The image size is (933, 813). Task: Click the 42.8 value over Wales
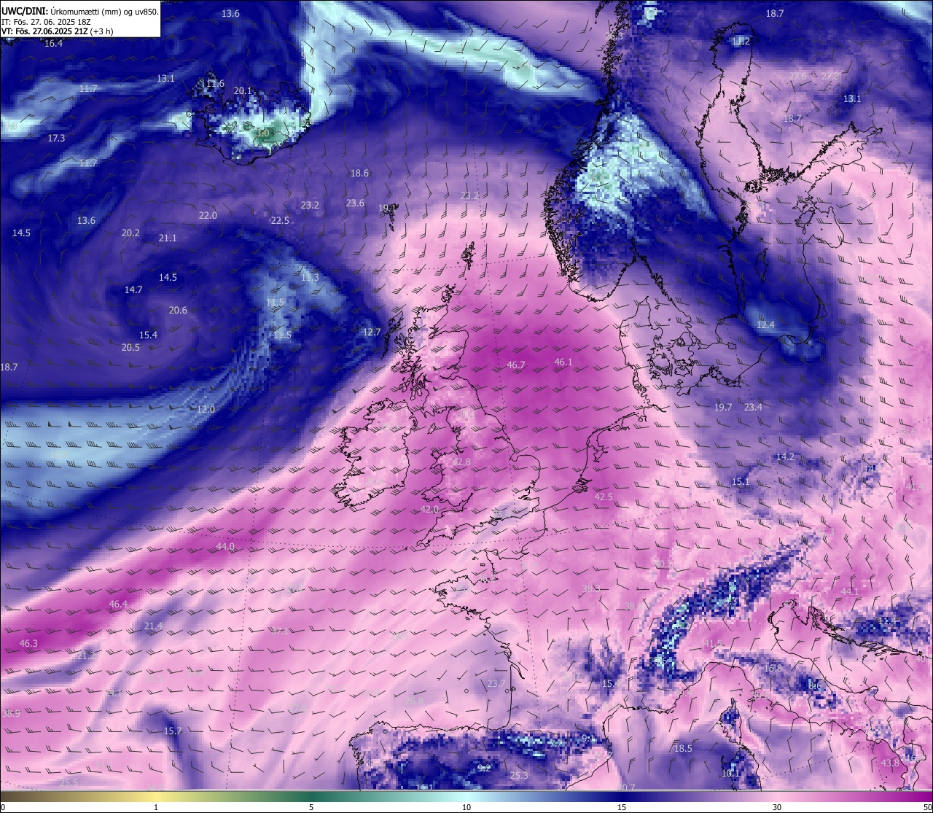pyautogui.click(x=461, y=462)
